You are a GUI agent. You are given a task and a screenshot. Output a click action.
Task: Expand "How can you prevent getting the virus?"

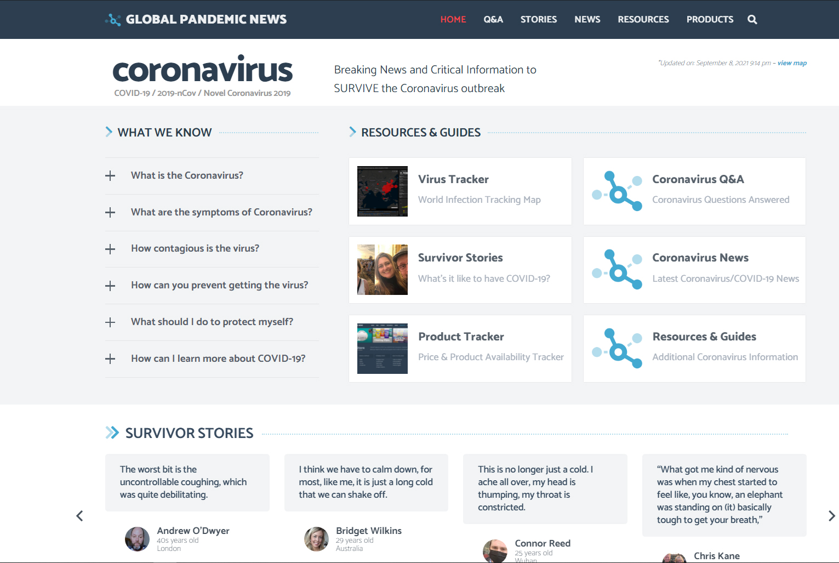tap(110, 286)
